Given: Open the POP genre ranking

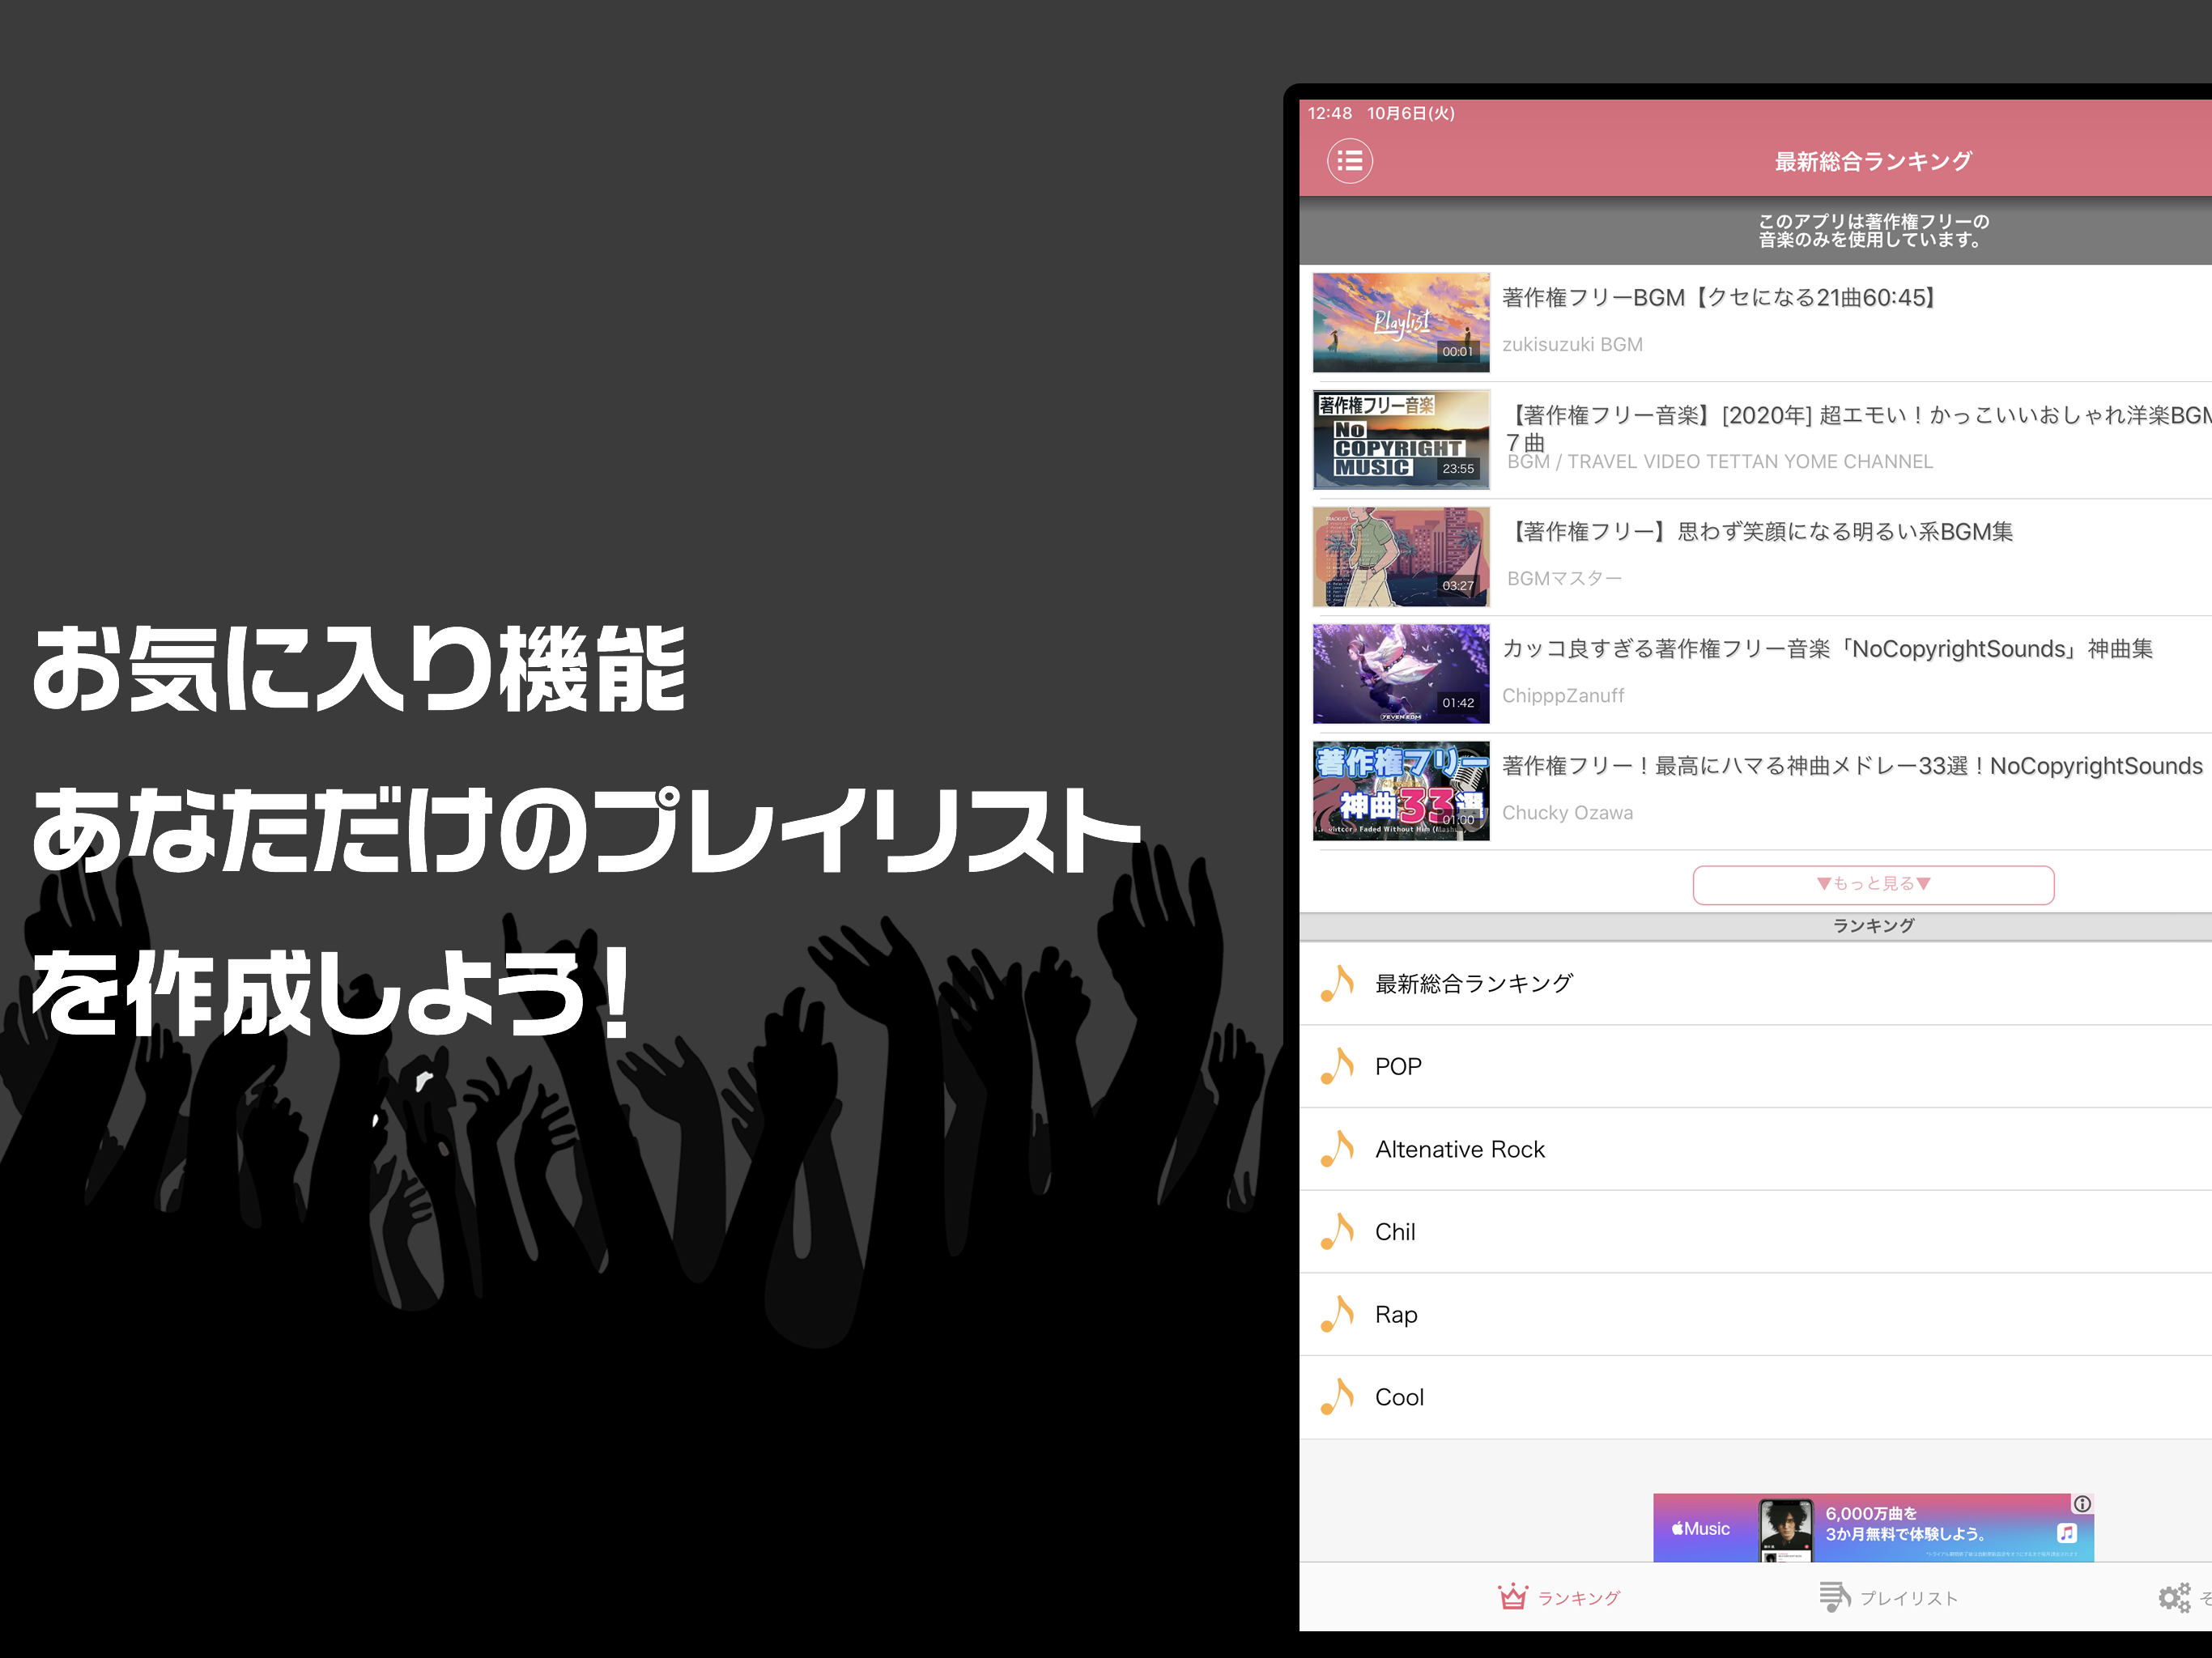Looking at the screenshot, I should pos(1397,1066).
